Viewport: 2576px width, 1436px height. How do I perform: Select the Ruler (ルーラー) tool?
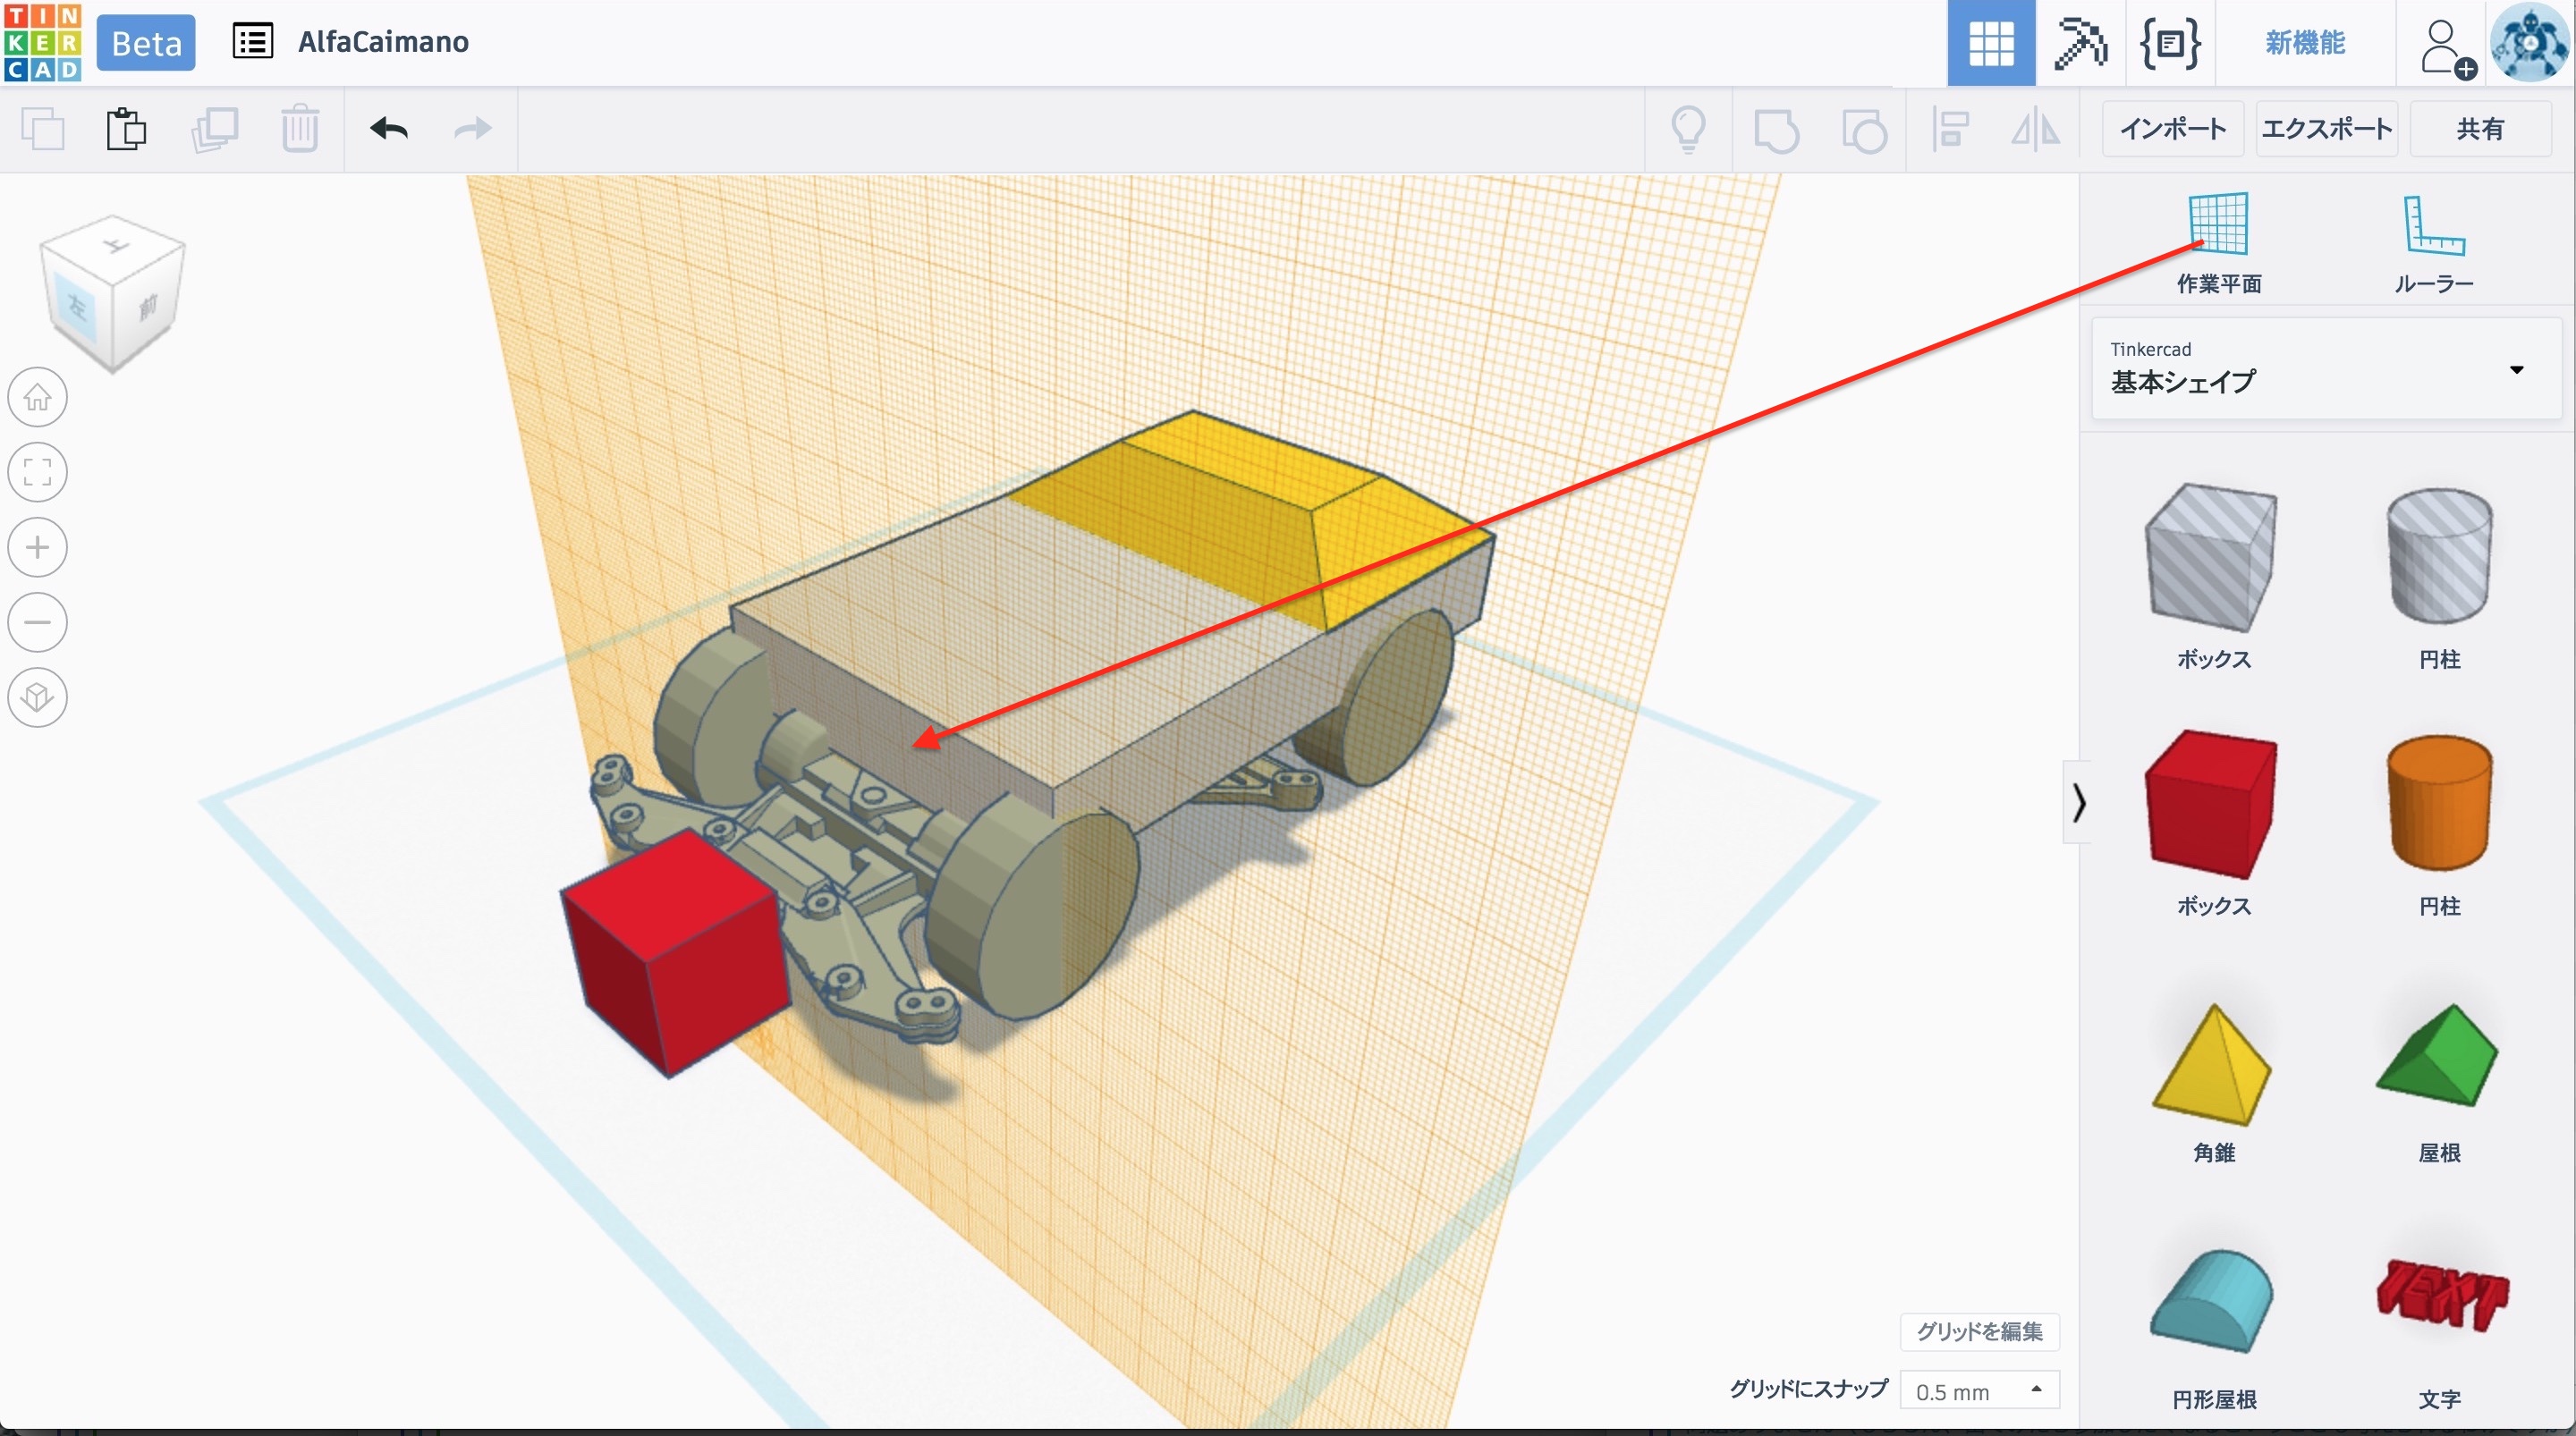(x=2433, y=227)
